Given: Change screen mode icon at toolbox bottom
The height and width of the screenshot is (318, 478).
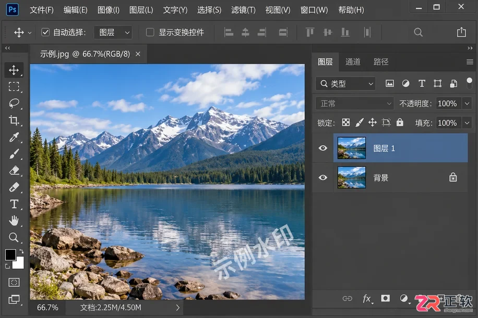Looking at the screenshot, I should point(14,299).
